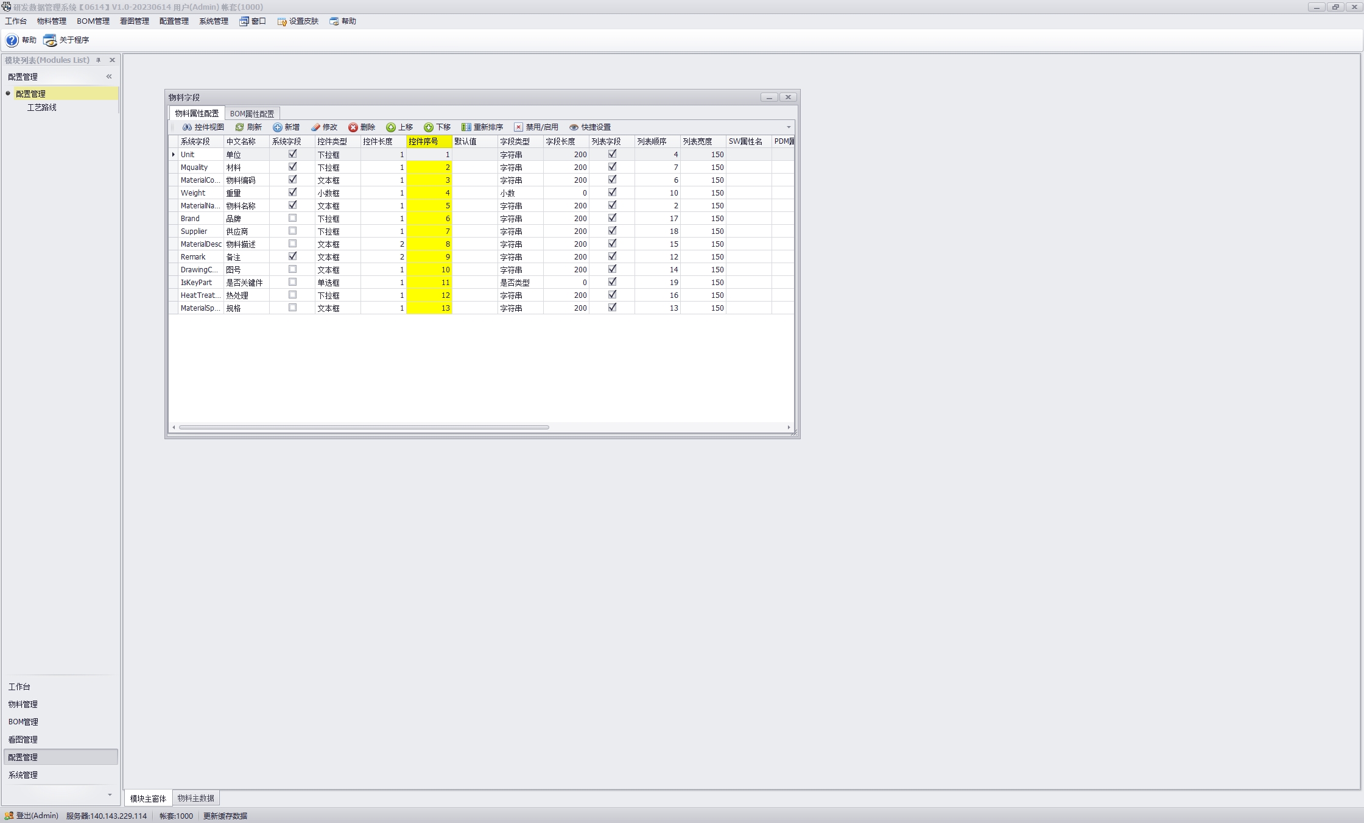
Task: Toggle 系统字段 checkbox for Brand row
Action: (292, 218)
